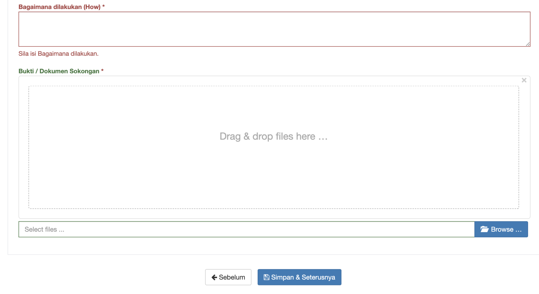
Task: Click the asterisk beside Dokumen Sokongan label
Action: pos(102,70)
